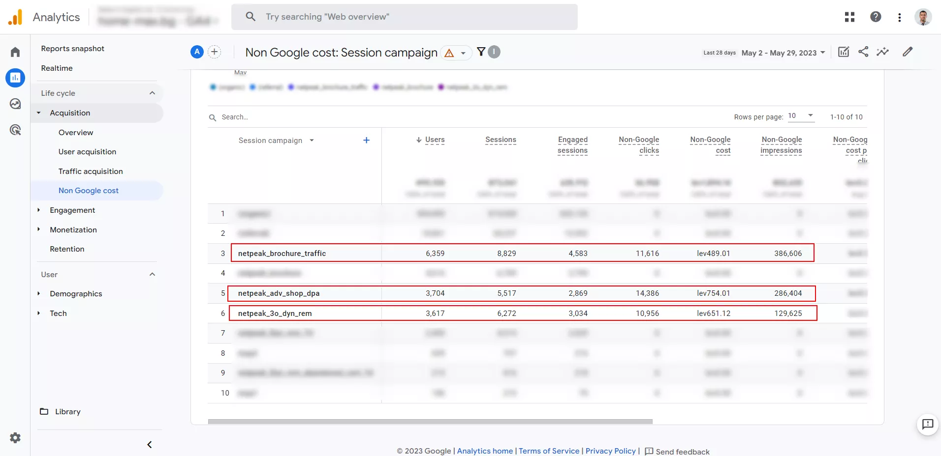Sort by Engaged sessions column
Image resolution: width=941 pixels, height=456 pixels.
[x=572, y=145]
